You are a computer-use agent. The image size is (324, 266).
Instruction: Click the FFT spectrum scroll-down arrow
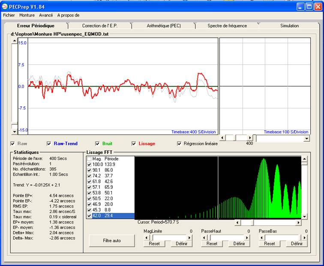tap(304, 216)
